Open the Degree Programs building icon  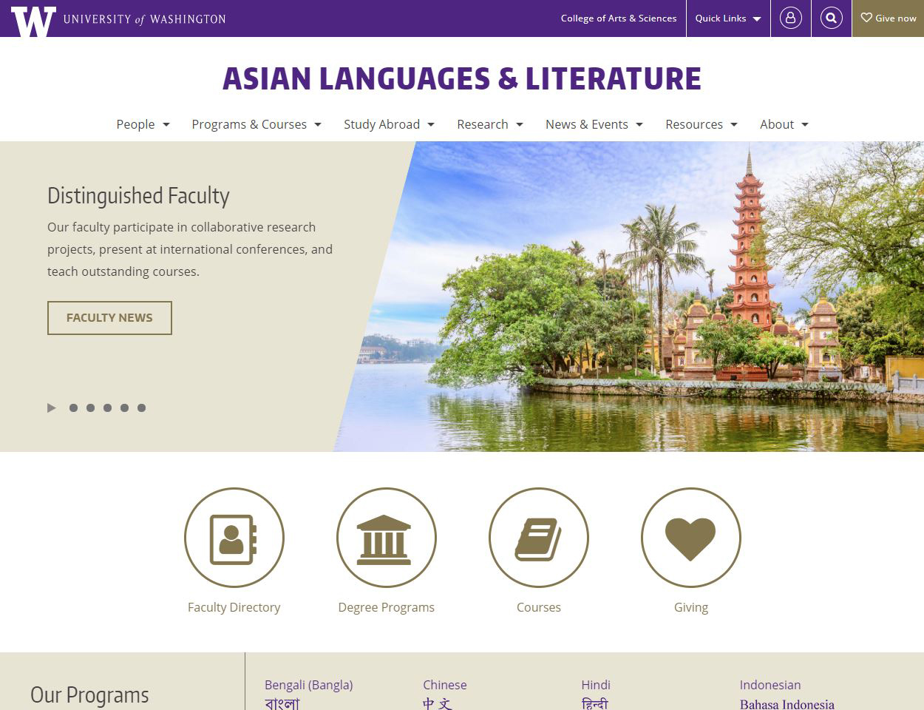tap(386, 538)
